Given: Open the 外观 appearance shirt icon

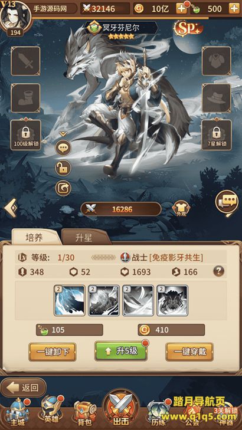Looking at the screenshot, I should (x=181, y=209).
